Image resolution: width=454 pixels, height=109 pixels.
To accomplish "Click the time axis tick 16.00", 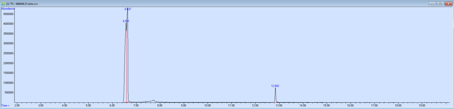I will click(350, 105).
